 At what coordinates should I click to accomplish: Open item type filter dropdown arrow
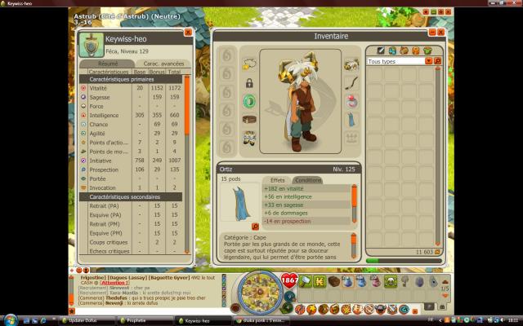[x=428, y=61]
